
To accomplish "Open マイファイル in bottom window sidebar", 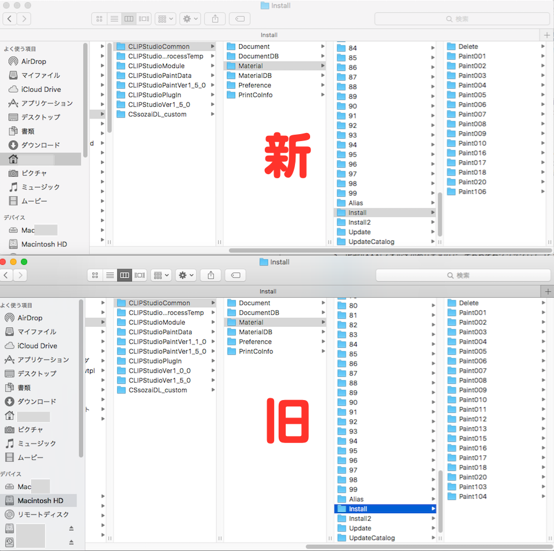I will pos(37,332).
